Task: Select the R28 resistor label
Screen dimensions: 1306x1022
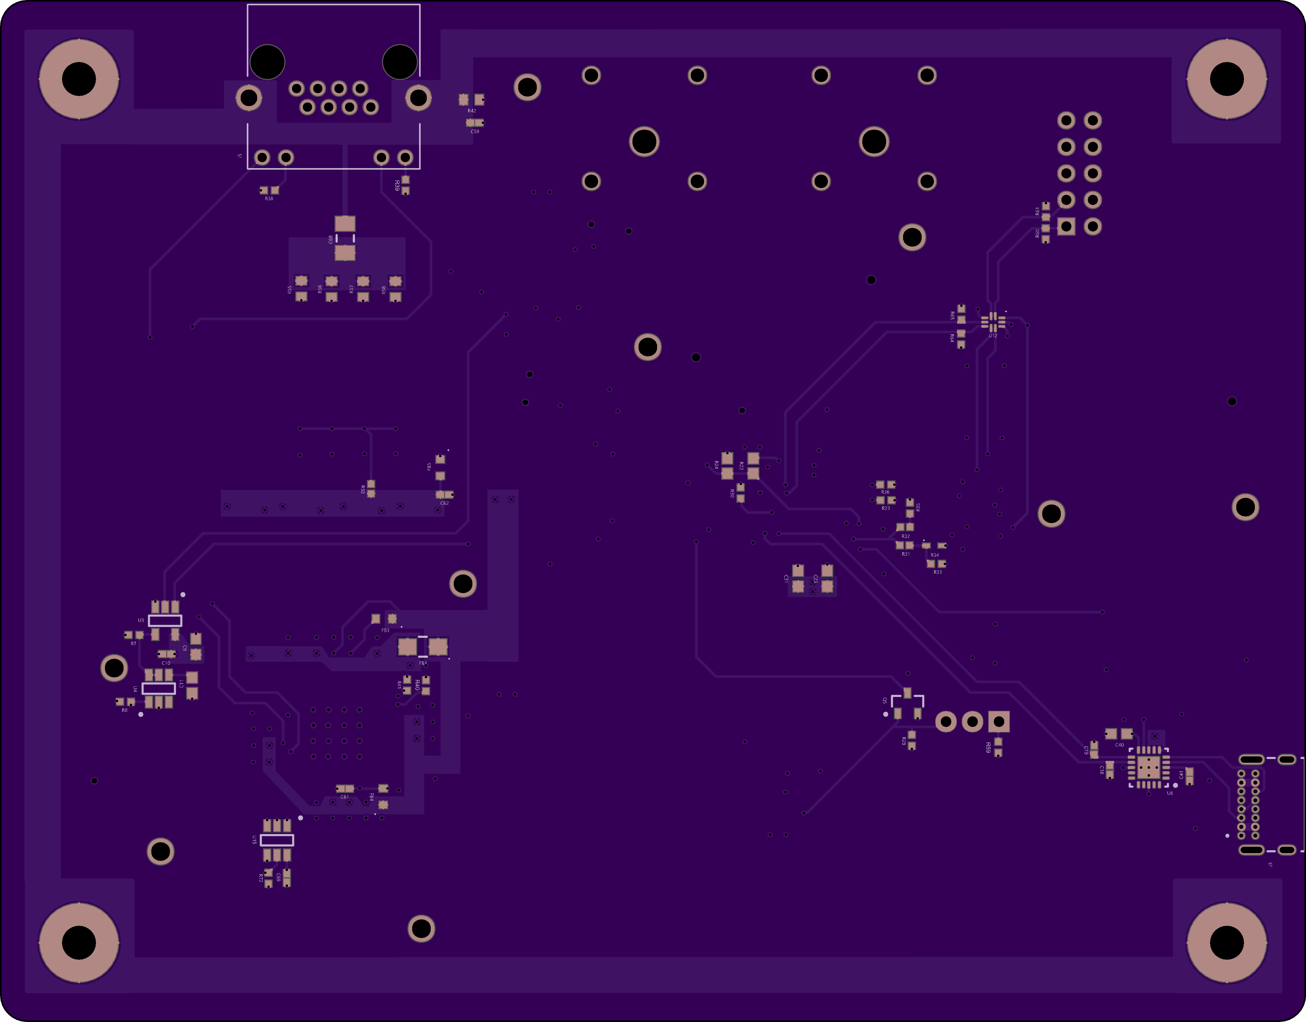Action: click(x=904, y=741)
